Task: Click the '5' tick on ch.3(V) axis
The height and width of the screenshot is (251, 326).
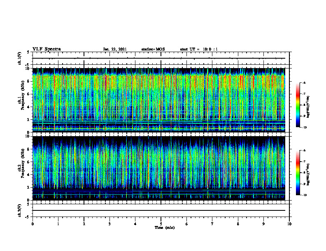Action: [28, 204]
